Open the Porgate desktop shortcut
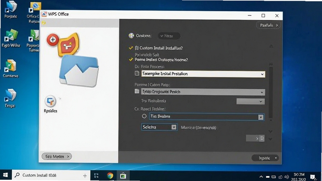Screen dimensions: 322x181 click(x=11, y=10)
